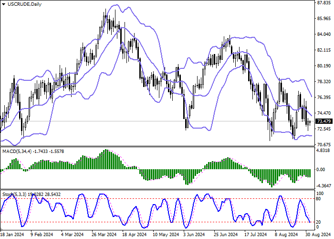The width and height of the screenshot is (334, 239).
Task: Click the 26 Mar 2024 date label
Action: 104,235
